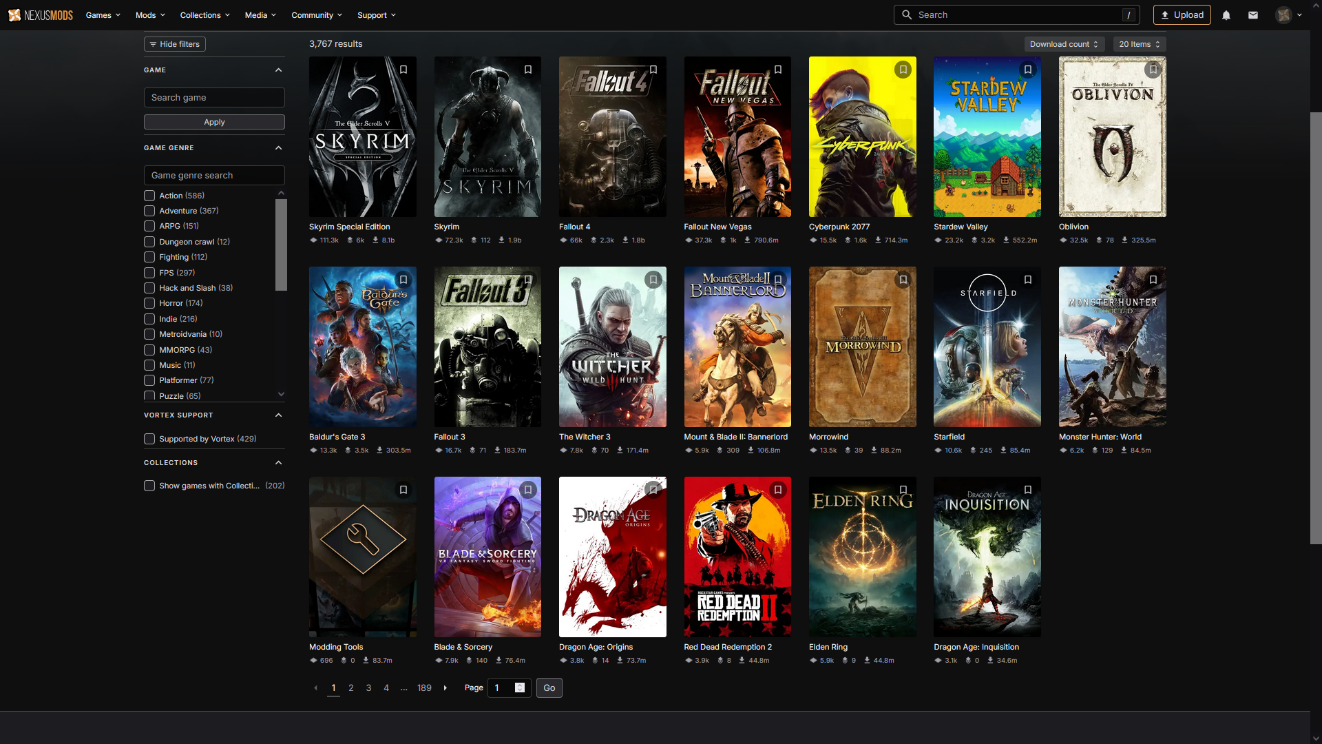Open the notifications bell

point(1226,15)
